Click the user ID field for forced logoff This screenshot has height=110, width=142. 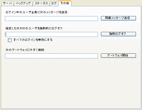51,34
